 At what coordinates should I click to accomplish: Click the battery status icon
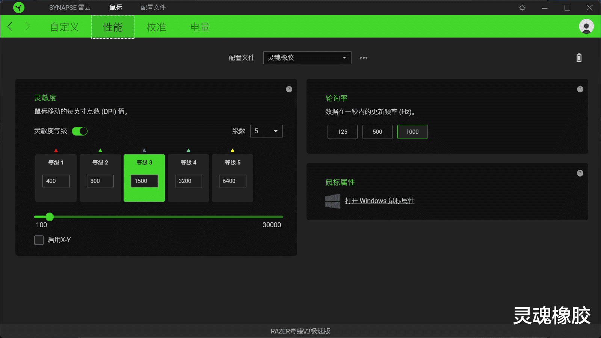[579, 58]
